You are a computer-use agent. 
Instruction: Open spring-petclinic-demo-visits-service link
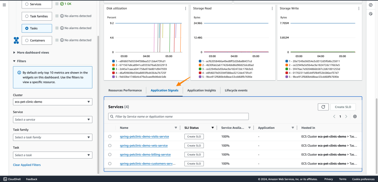coord(145,137)
